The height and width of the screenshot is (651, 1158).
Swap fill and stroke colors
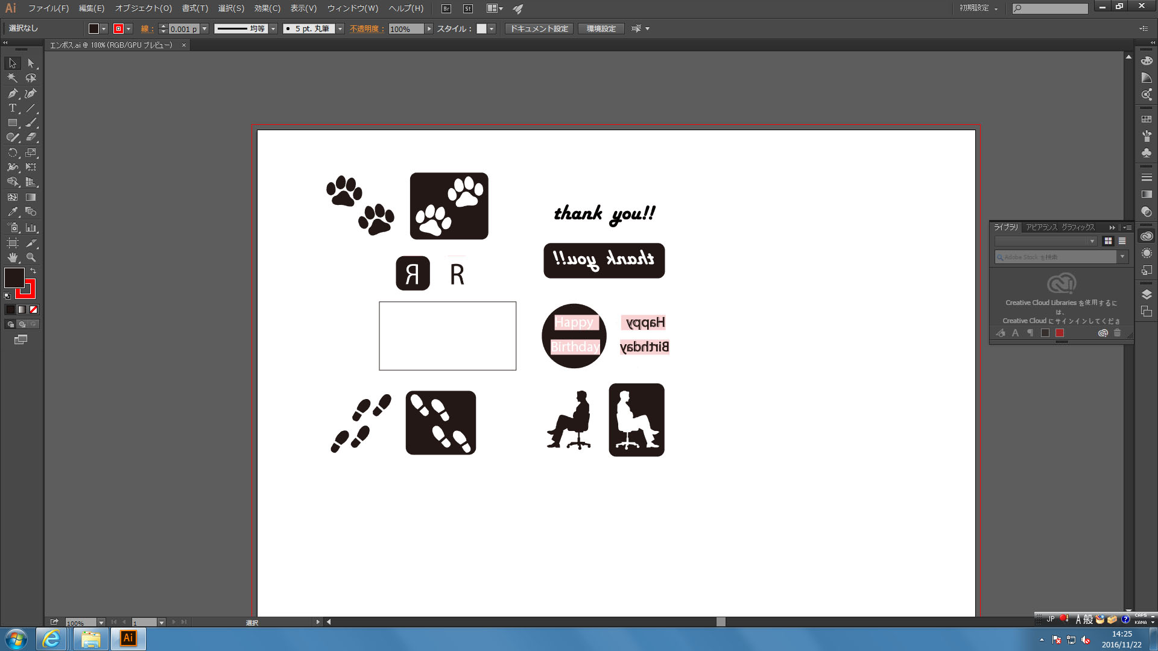[33, 271]
